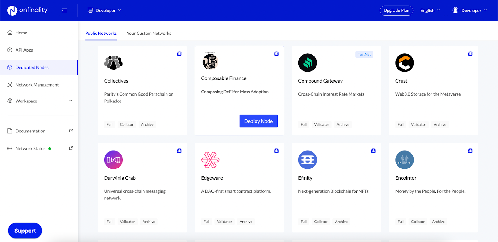Click the Encointer logo
498x242 pixels.
tap(405, 160)
